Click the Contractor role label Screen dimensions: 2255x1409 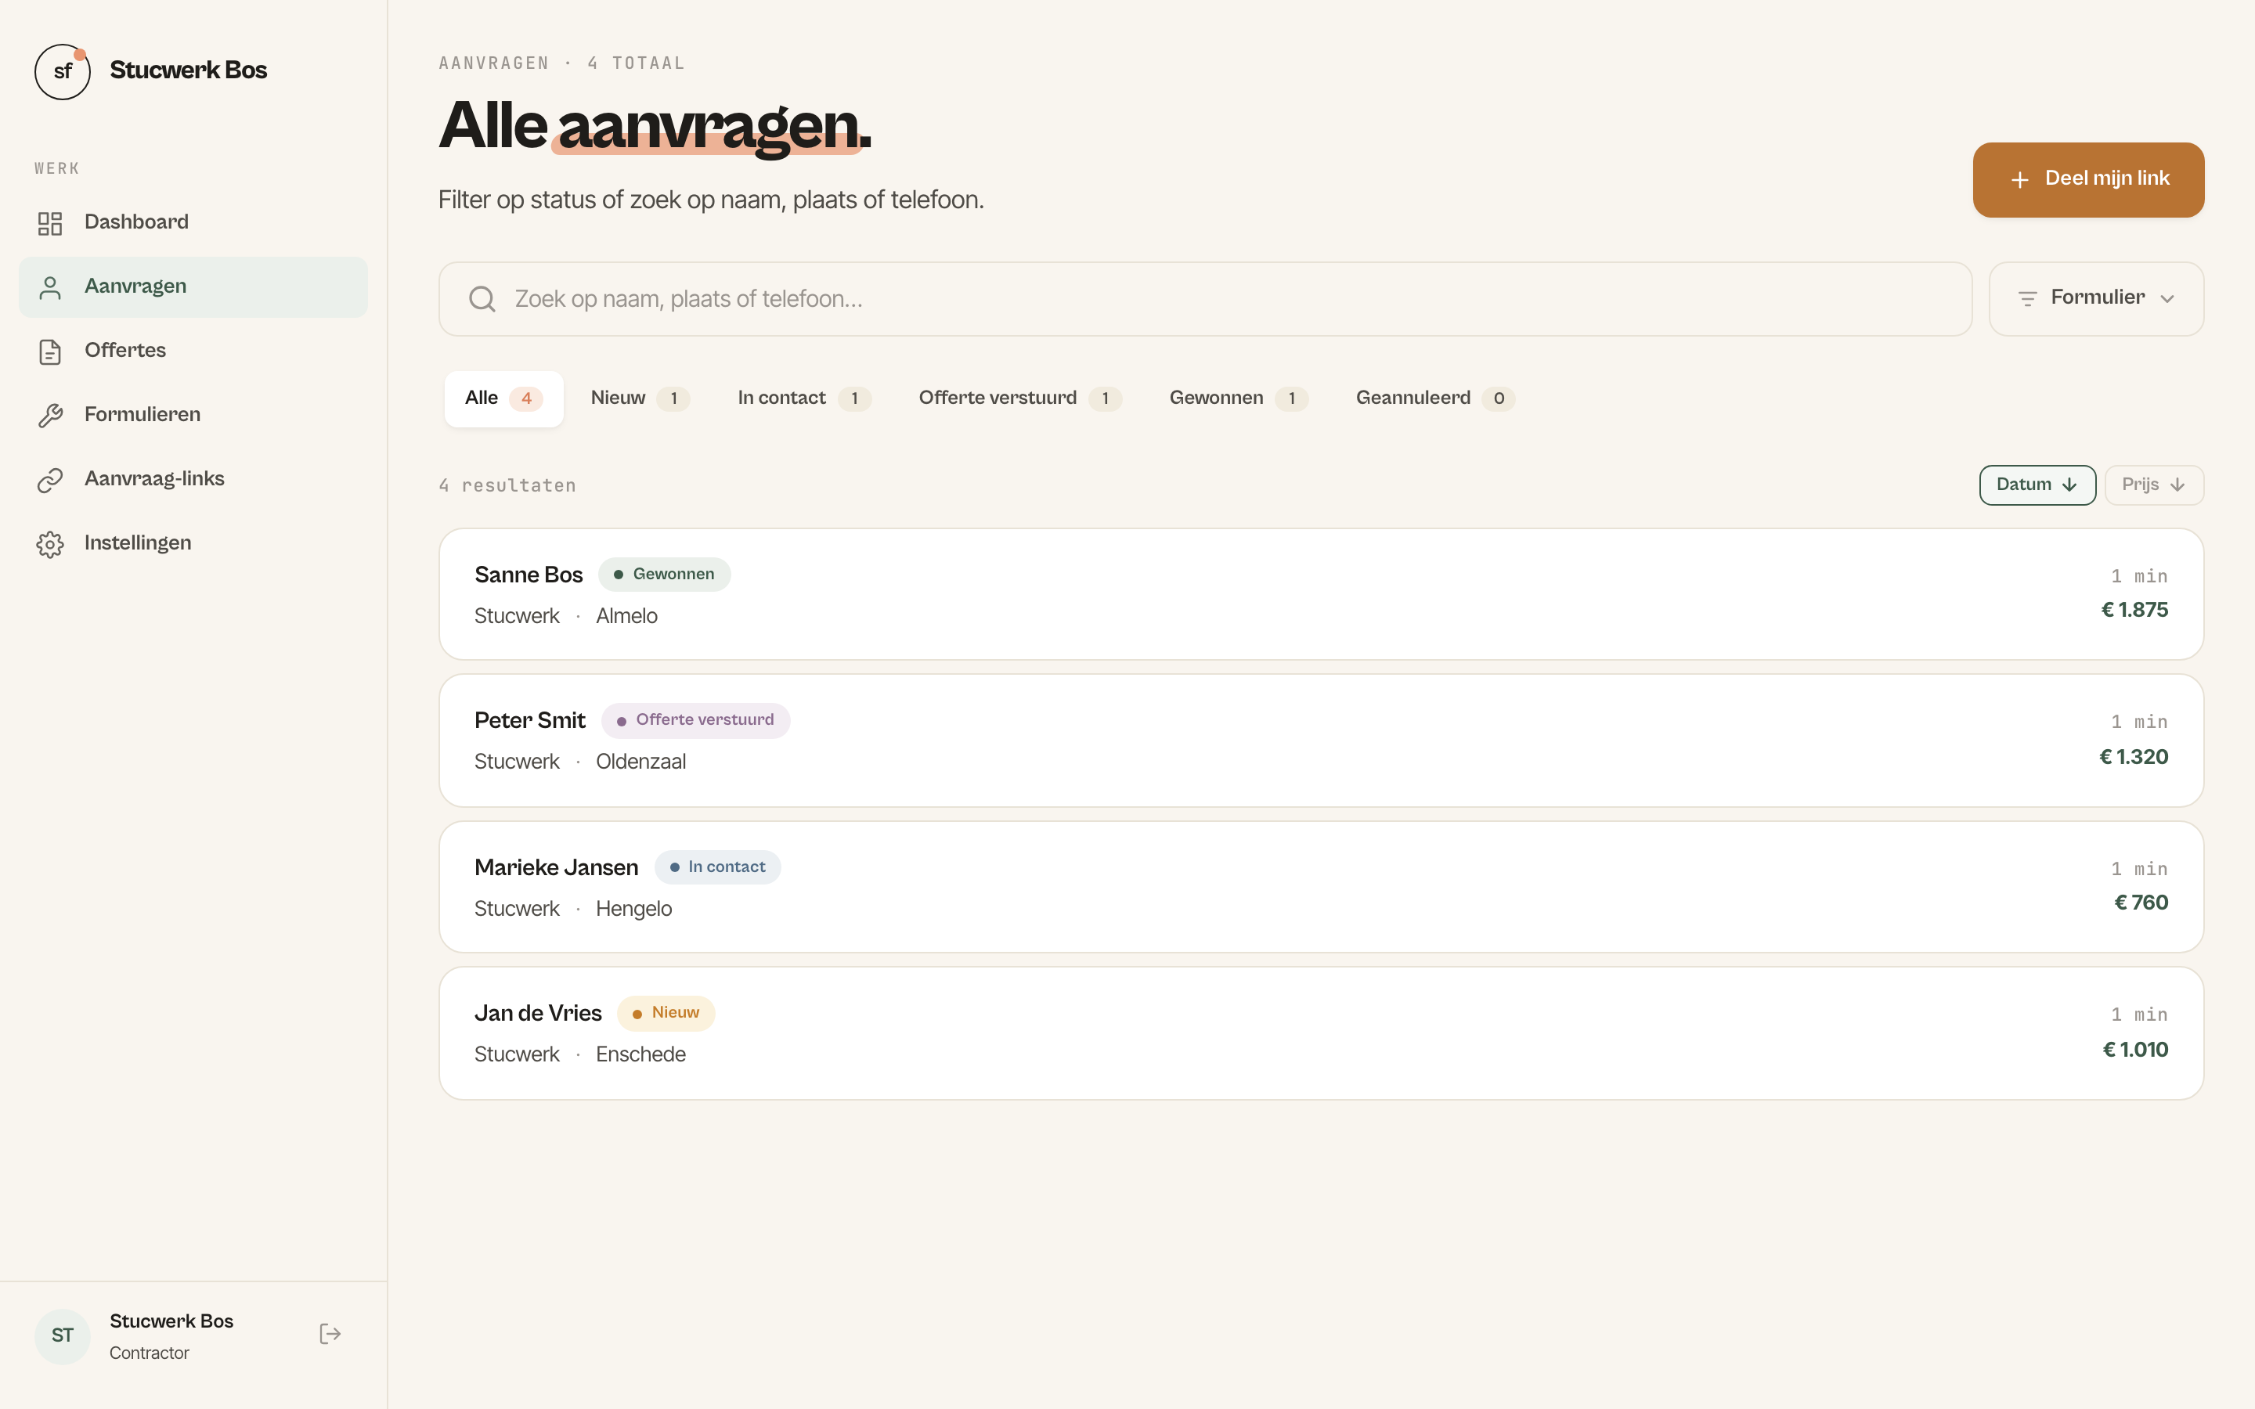pos(149,1353)
